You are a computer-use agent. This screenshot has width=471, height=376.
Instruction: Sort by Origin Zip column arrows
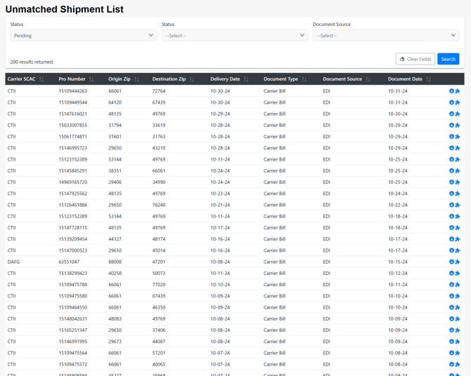(x=136, y=79)
